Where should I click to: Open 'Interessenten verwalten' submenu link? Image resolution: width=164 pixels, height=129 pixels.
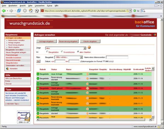16,40
